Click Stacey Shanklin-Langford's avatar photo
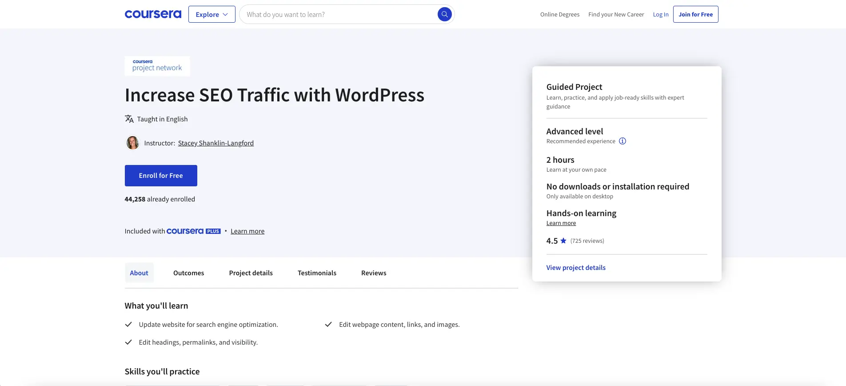This screenshot has width=846, height=386. point(132,143)
